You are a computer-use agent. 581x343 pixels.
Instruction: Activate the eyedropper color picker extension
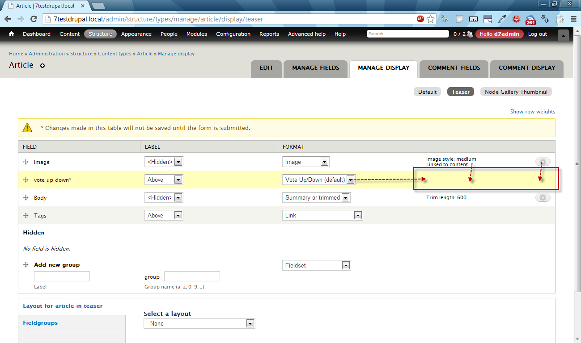tap(502, 19)
